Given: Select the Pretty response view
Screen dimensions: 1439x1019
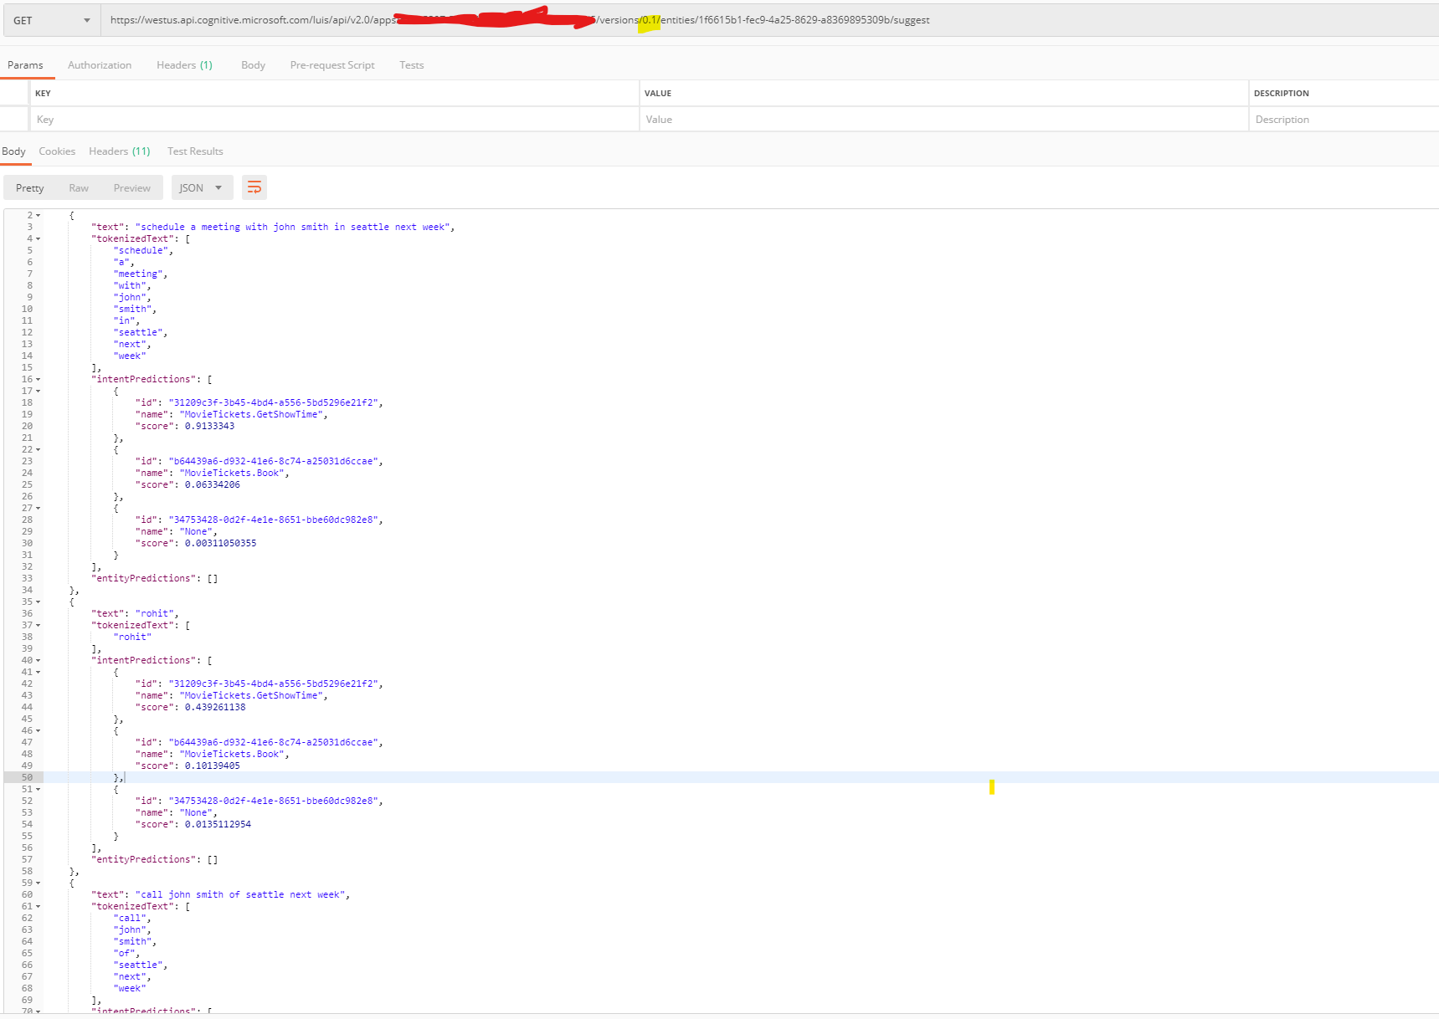Looking at the screenshot, I should click(29, 187).
